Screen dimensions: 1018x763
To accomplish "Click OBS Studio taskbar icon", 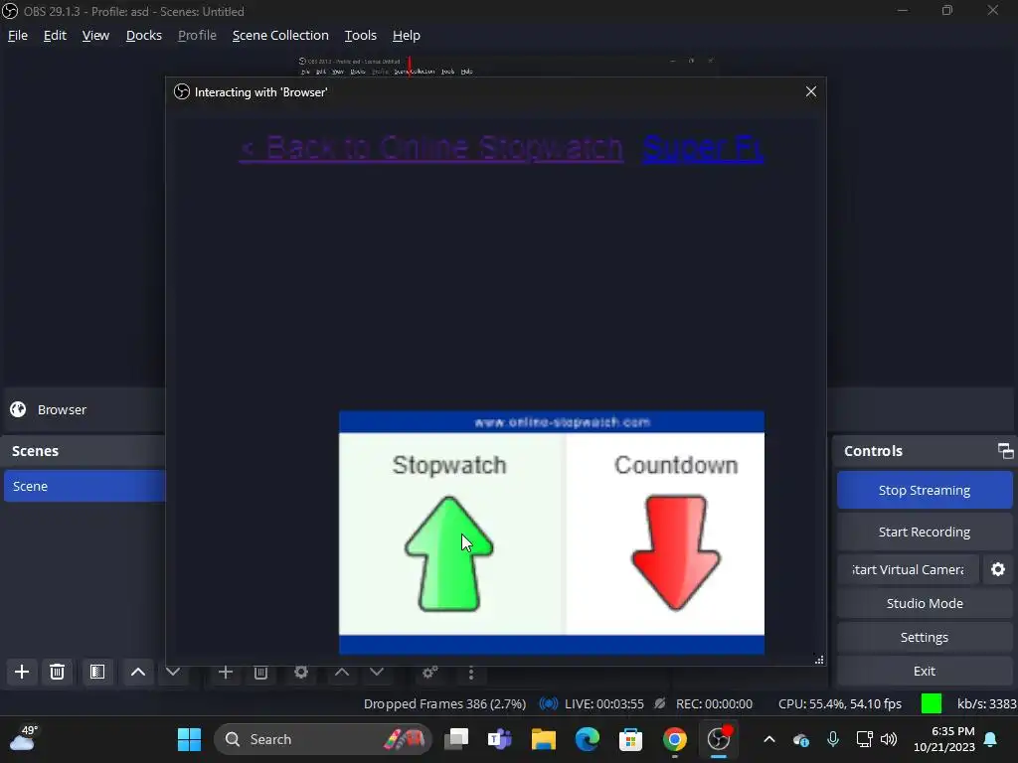I will (718, 739).
